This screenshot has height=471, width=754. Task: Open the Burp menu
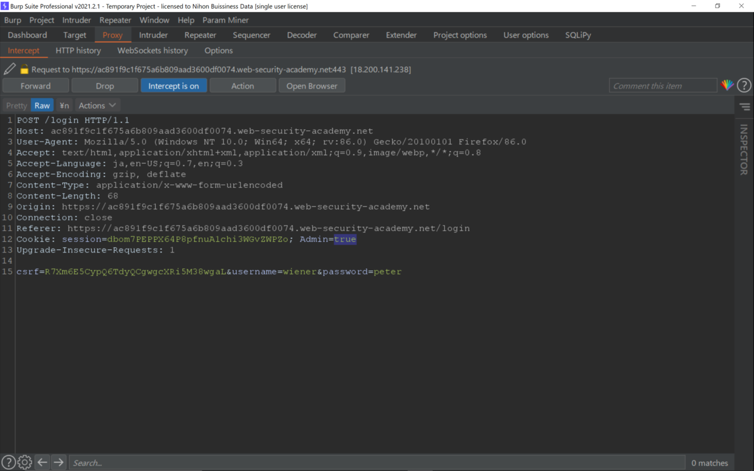pos(13,20)
